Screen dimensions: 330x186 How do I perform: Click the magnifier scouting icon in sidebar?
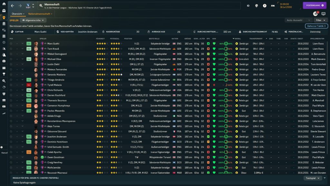click(4, 81)
